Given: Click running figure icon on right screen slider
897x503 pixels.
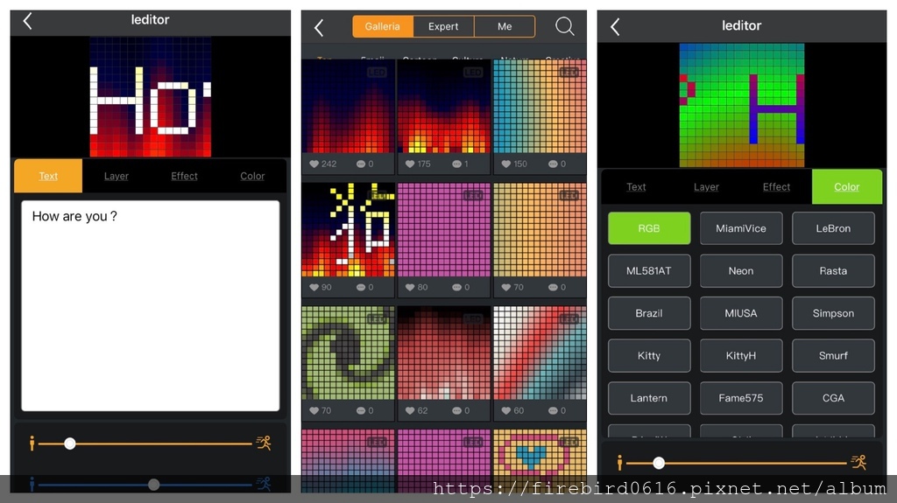Looking at the screenshot, I should pyautogui.click(x=858, y=462).
